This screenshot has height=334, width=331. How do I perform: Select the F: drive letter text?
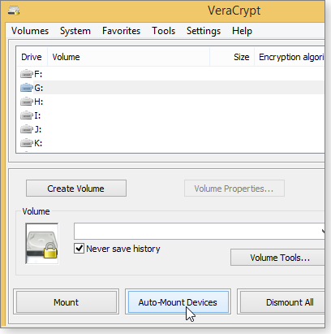38,74
